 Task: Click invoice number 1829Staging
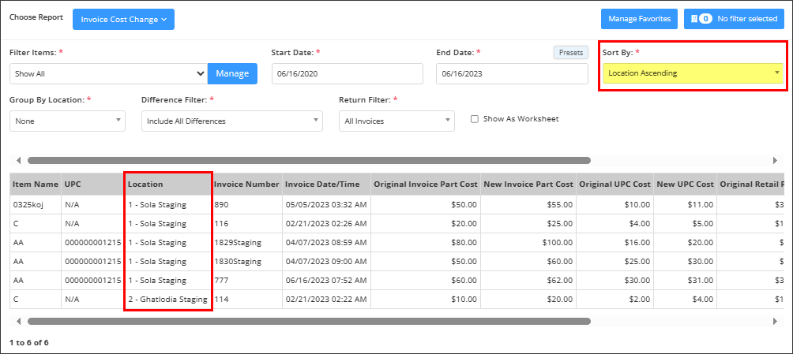(237, 242)
